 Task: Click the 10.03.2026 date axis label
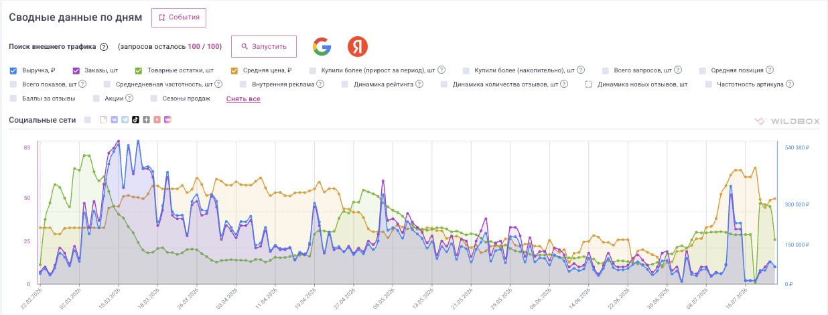point(110,298)
